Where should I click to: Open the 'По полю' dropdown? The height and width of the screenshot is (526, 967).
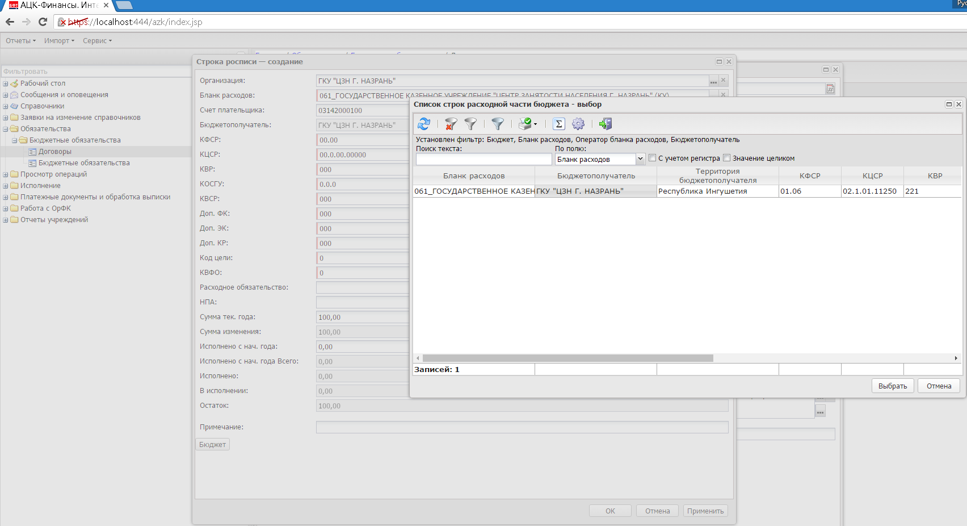tap(640, 159)
